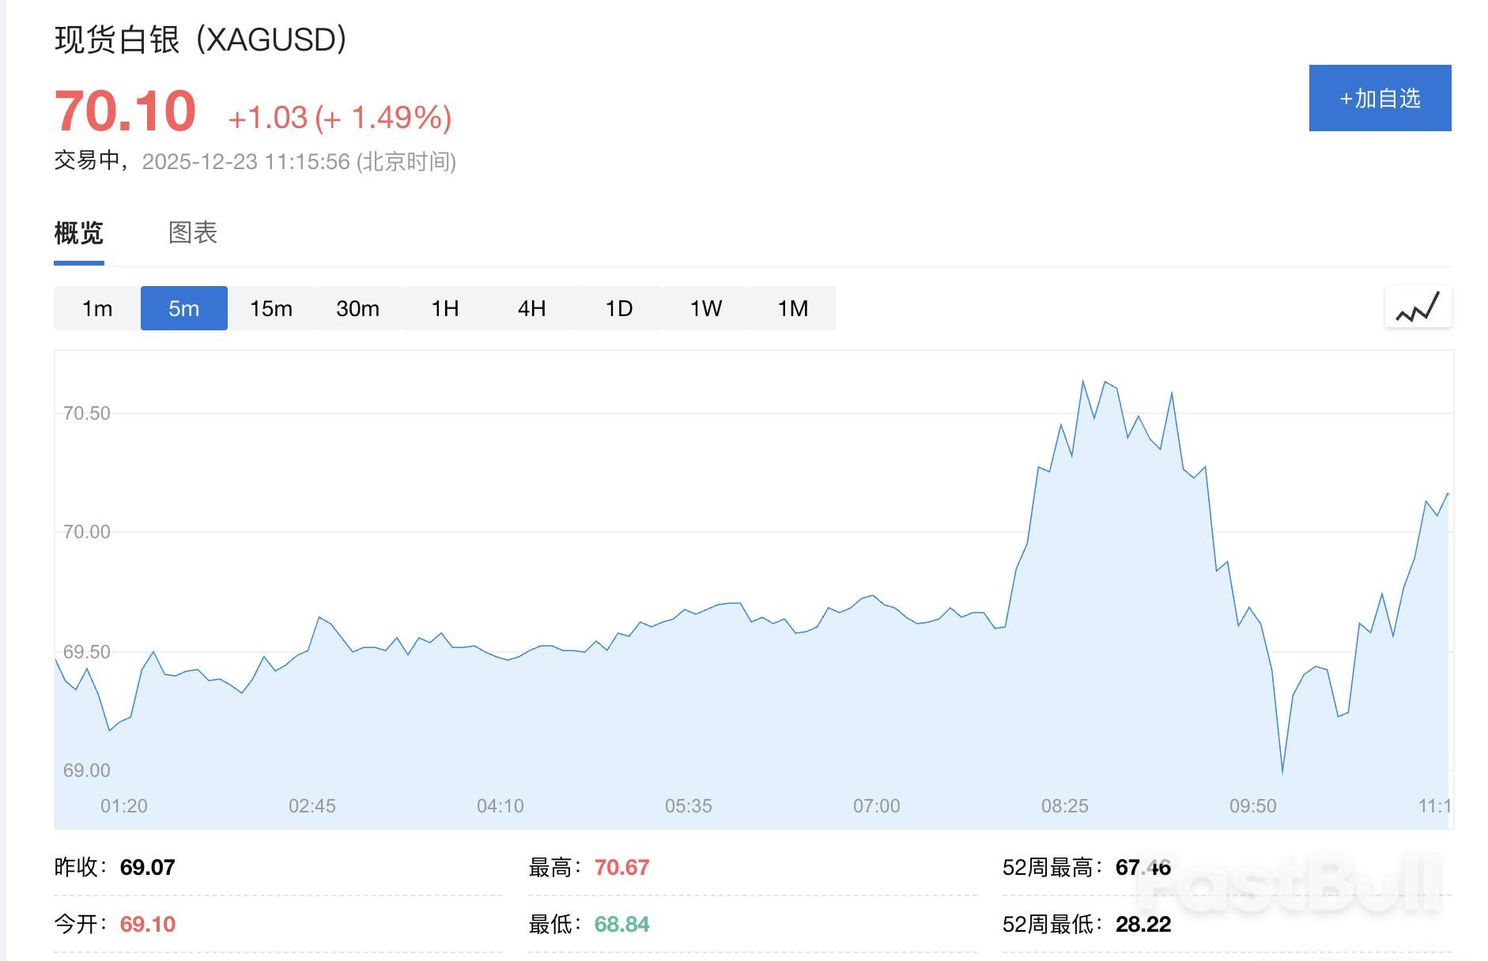Select the 1D timeframe
This screenshot has width=1488, height=961.
618,308
